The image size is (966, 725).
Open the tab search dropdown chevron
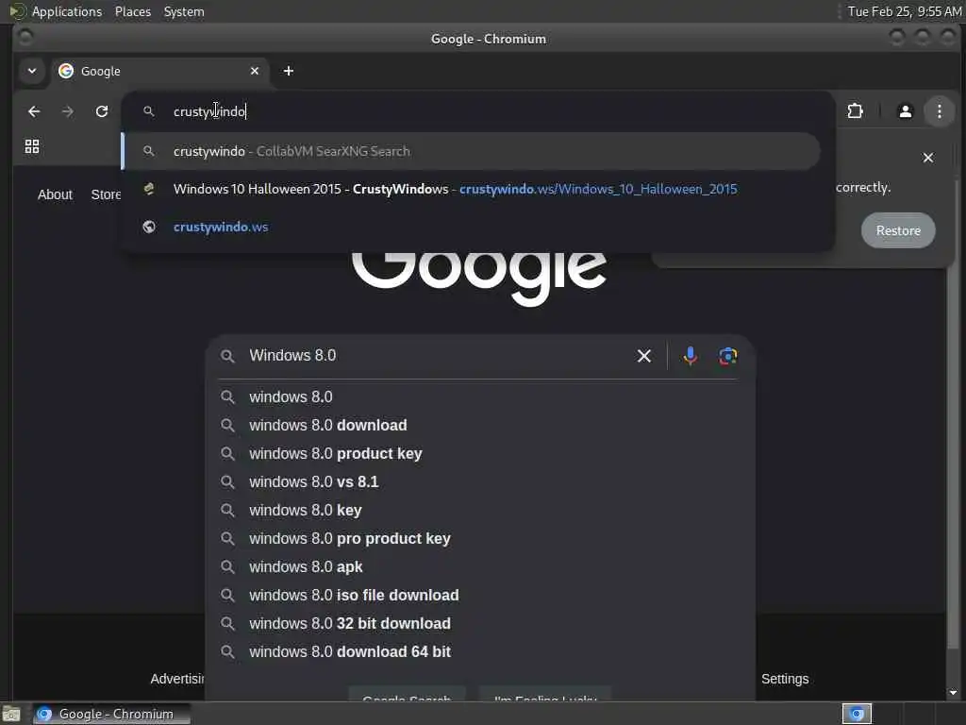[32, 71]
